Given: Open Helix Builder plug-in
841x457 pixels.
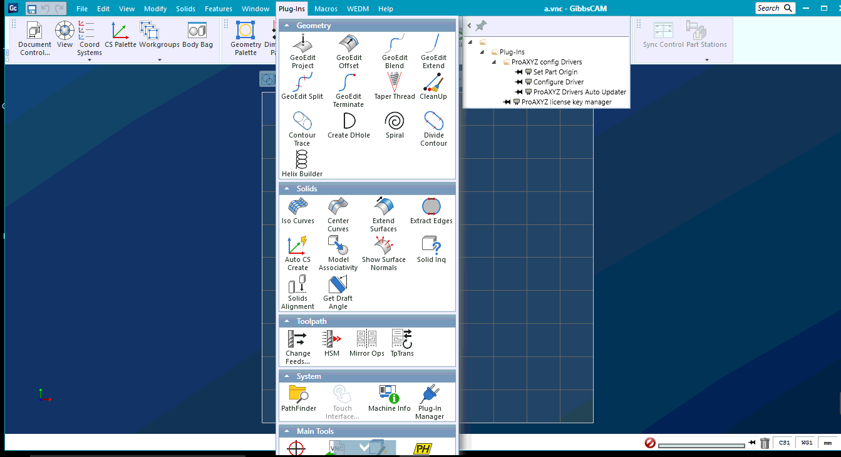Looking at the screenshot, I should (x=302, y=164).
